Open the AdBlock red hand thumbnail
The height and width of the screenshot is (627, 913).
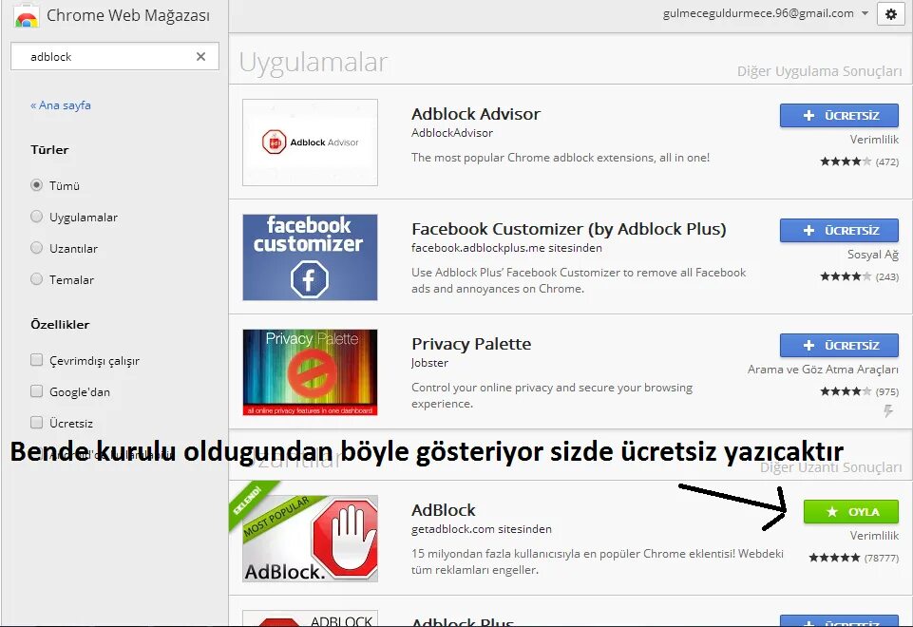(310, 539)
